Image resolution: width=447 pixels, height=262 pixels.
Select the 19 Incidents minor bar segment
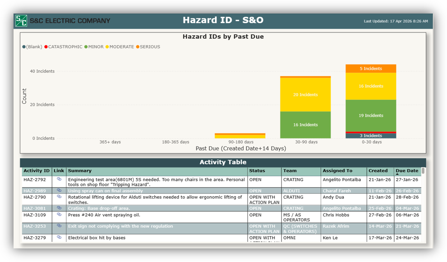pos(371,115)
